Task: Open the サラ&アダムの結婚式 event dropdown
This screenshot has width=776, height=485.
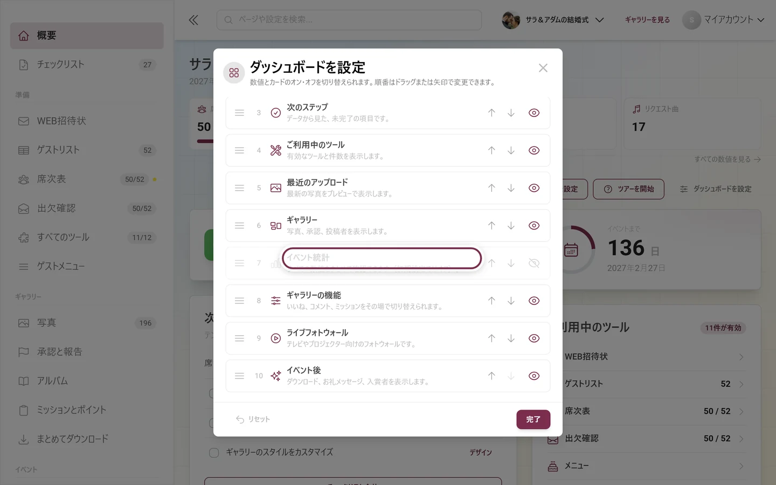Action: [553, 20]
